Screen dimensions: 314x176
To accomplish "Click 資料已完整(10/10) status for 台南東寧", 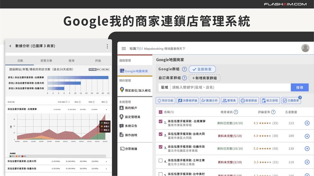I will (x=230, y=123).
